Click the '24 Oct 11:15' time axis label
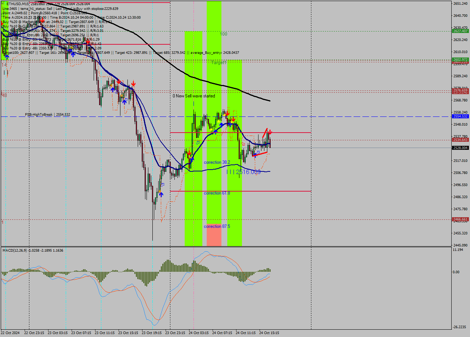470x337 pixels. pyautogui.click(x=246, y=333)
